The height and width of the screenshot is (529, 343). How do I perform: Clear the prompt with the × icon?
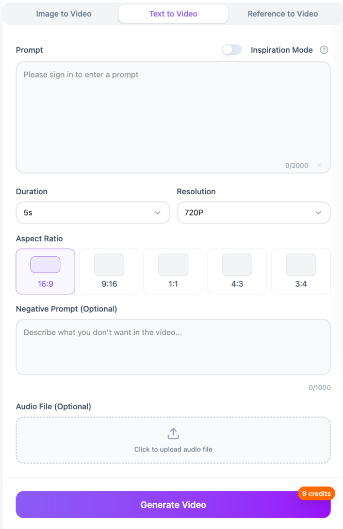[x=319, y=165]
